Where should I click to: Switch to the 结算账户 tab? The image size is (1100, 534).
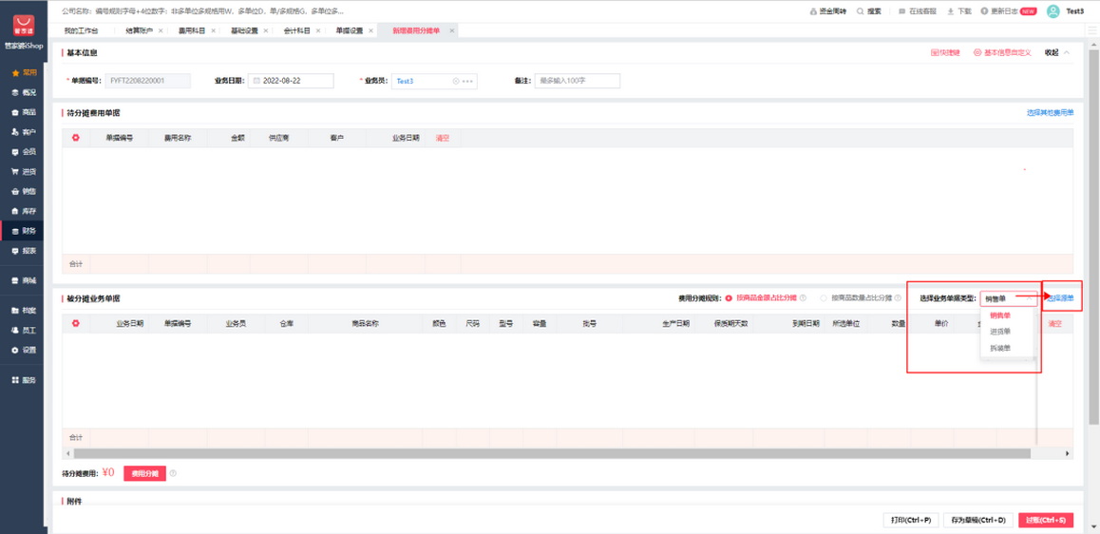(x=139, y=30)
